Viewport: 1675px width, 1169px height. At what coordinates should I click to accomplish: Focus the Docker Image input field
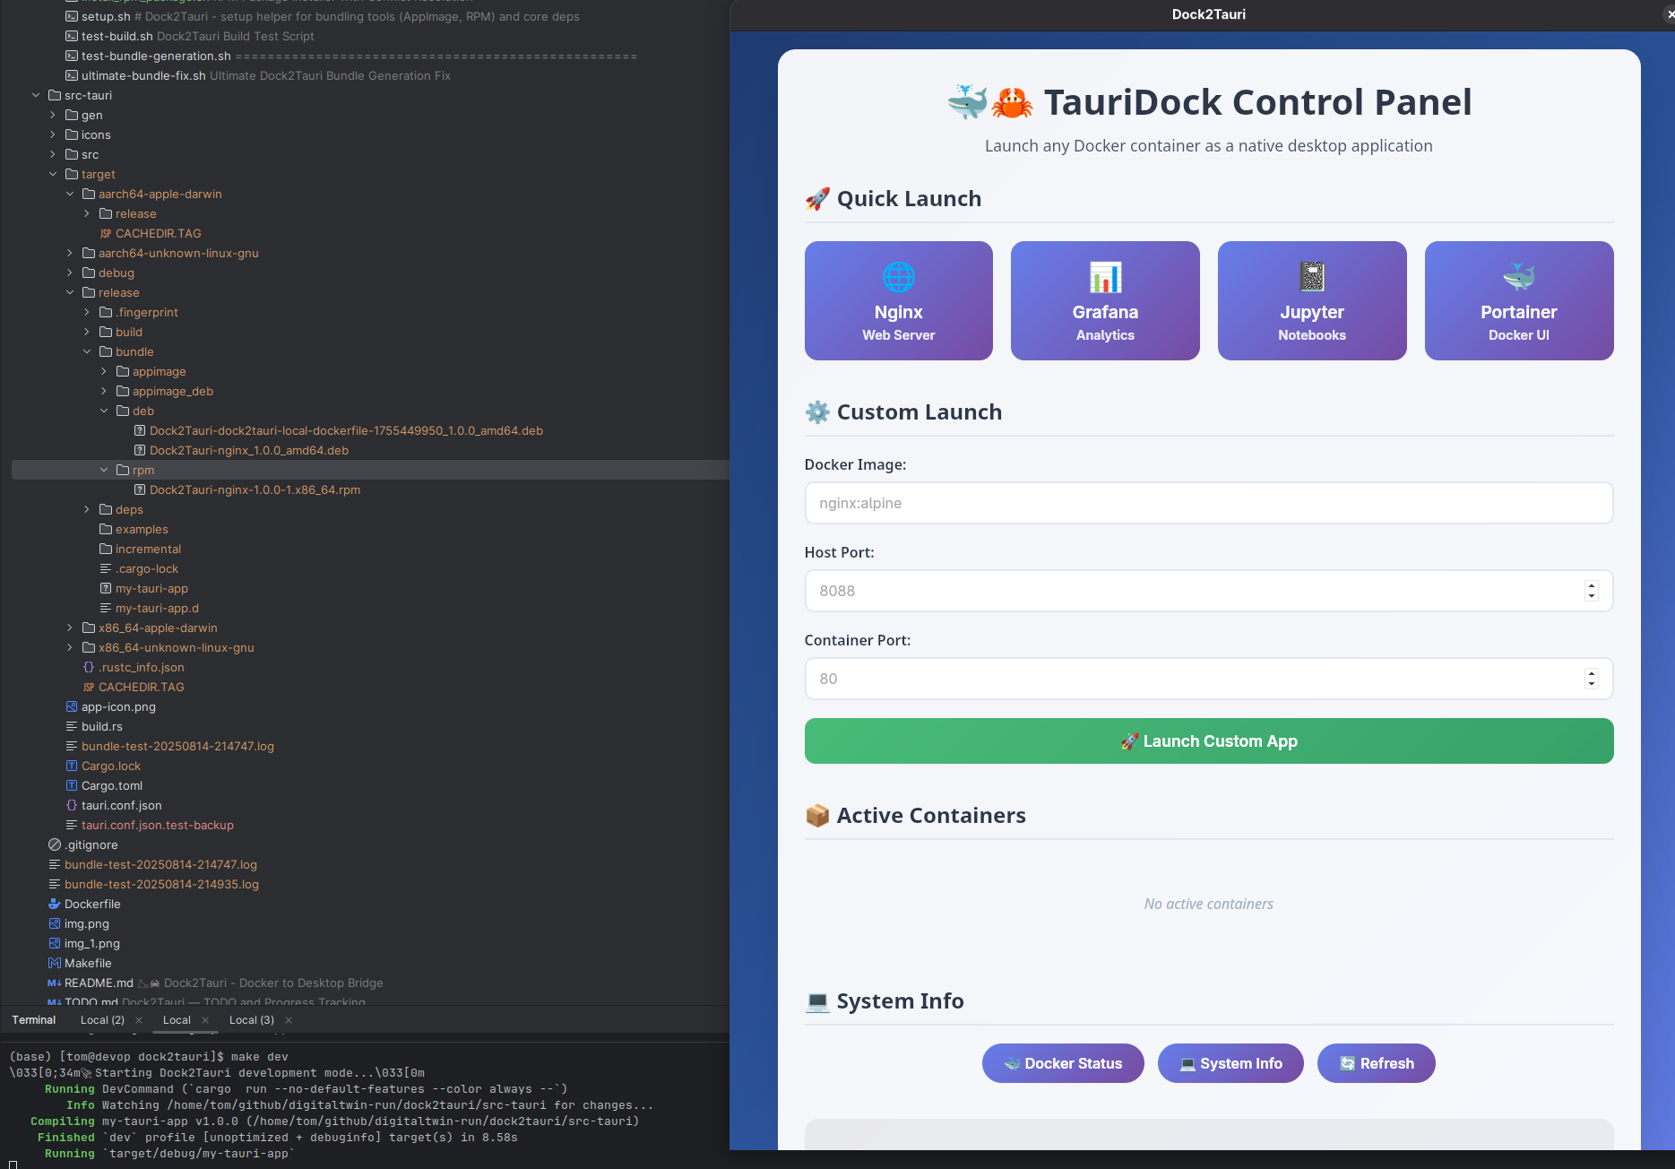click(x=1209, y=503)
